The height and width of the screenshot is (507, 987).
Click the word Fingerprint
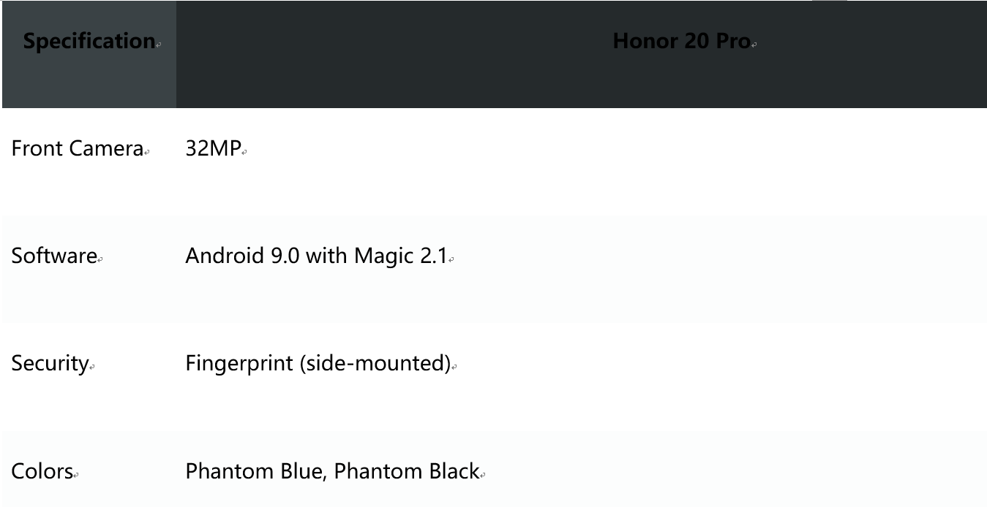click(x=239, y=363)
